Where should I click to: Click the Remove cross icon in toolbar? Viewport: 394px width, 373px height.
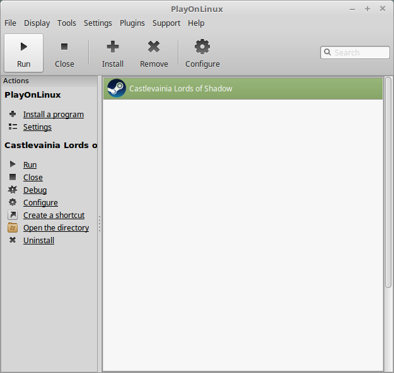pyautogui.click(x=154, y=47)
